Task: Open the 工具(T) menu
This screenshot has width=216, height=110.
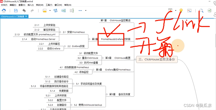Action: click(x=49, y=5)
